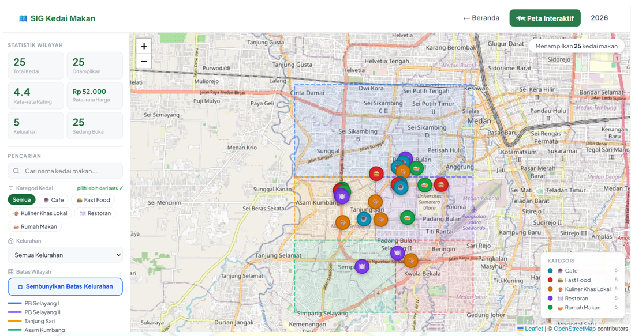The image size is (631, 336).
Task: Open the OpenStreetMap contributors link
Action: (x=574, y=329)
